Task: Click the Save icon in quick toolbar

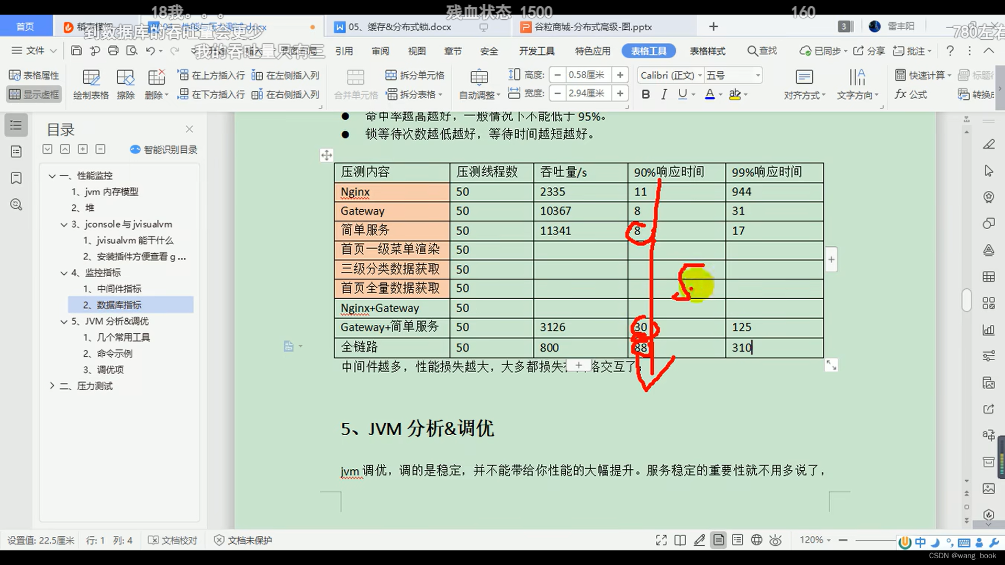Action: 76,51
